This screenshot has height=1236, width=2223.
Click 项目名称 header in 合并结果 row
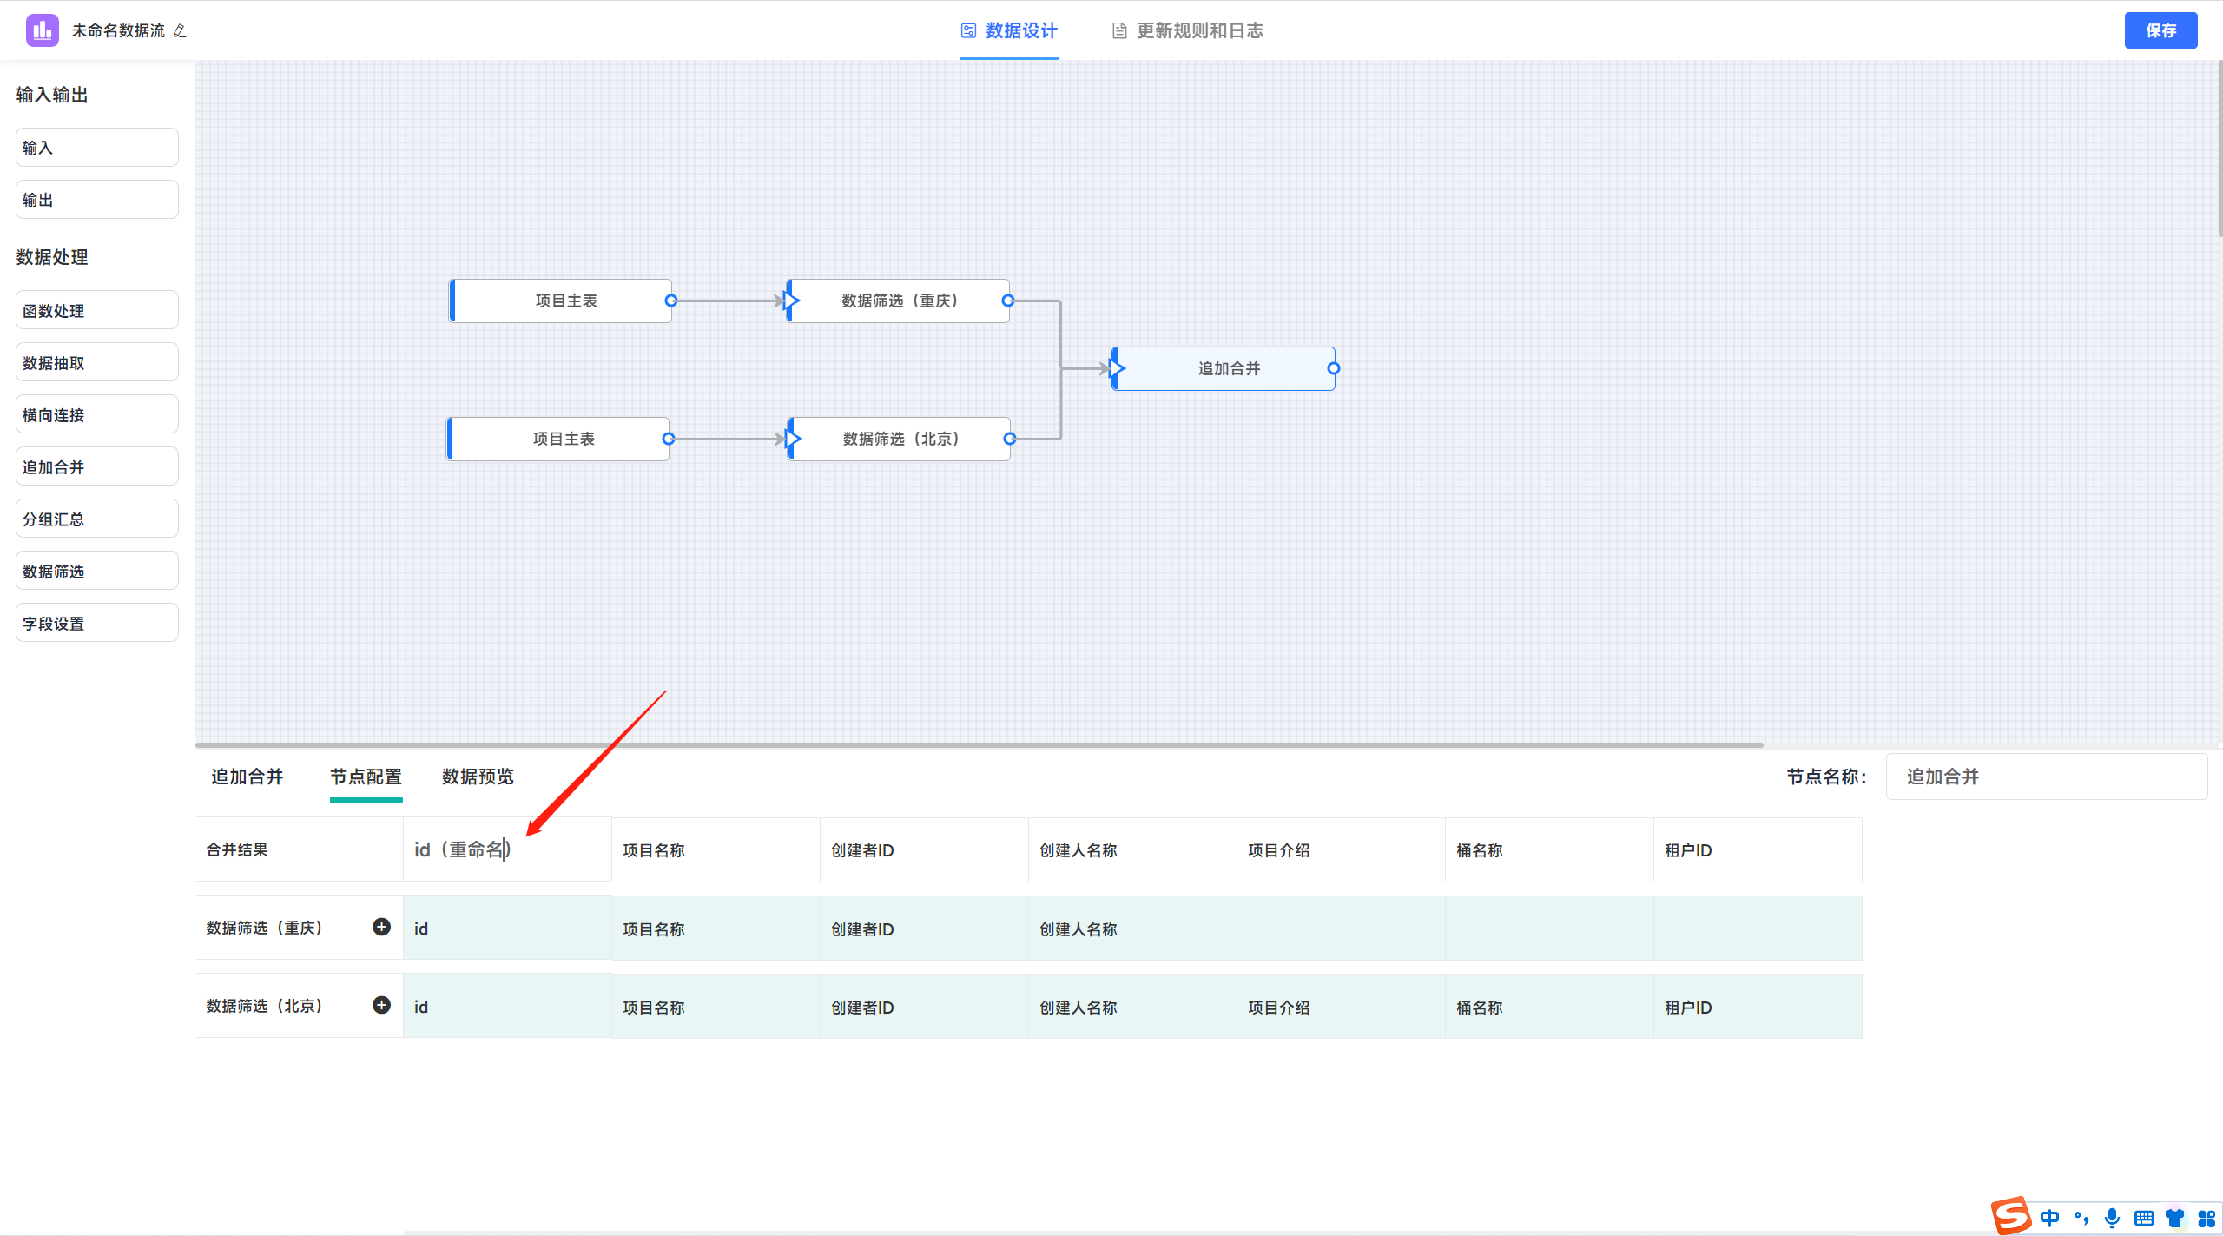point(716,850)
